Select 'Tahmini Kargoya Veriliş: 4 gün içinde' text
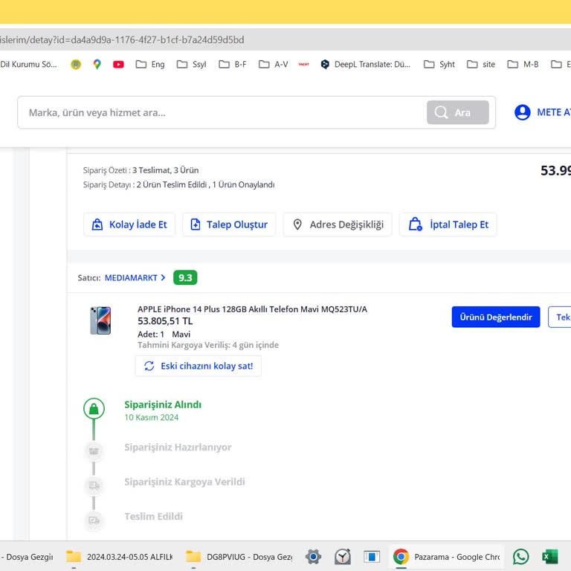 [x=208, y=345]
